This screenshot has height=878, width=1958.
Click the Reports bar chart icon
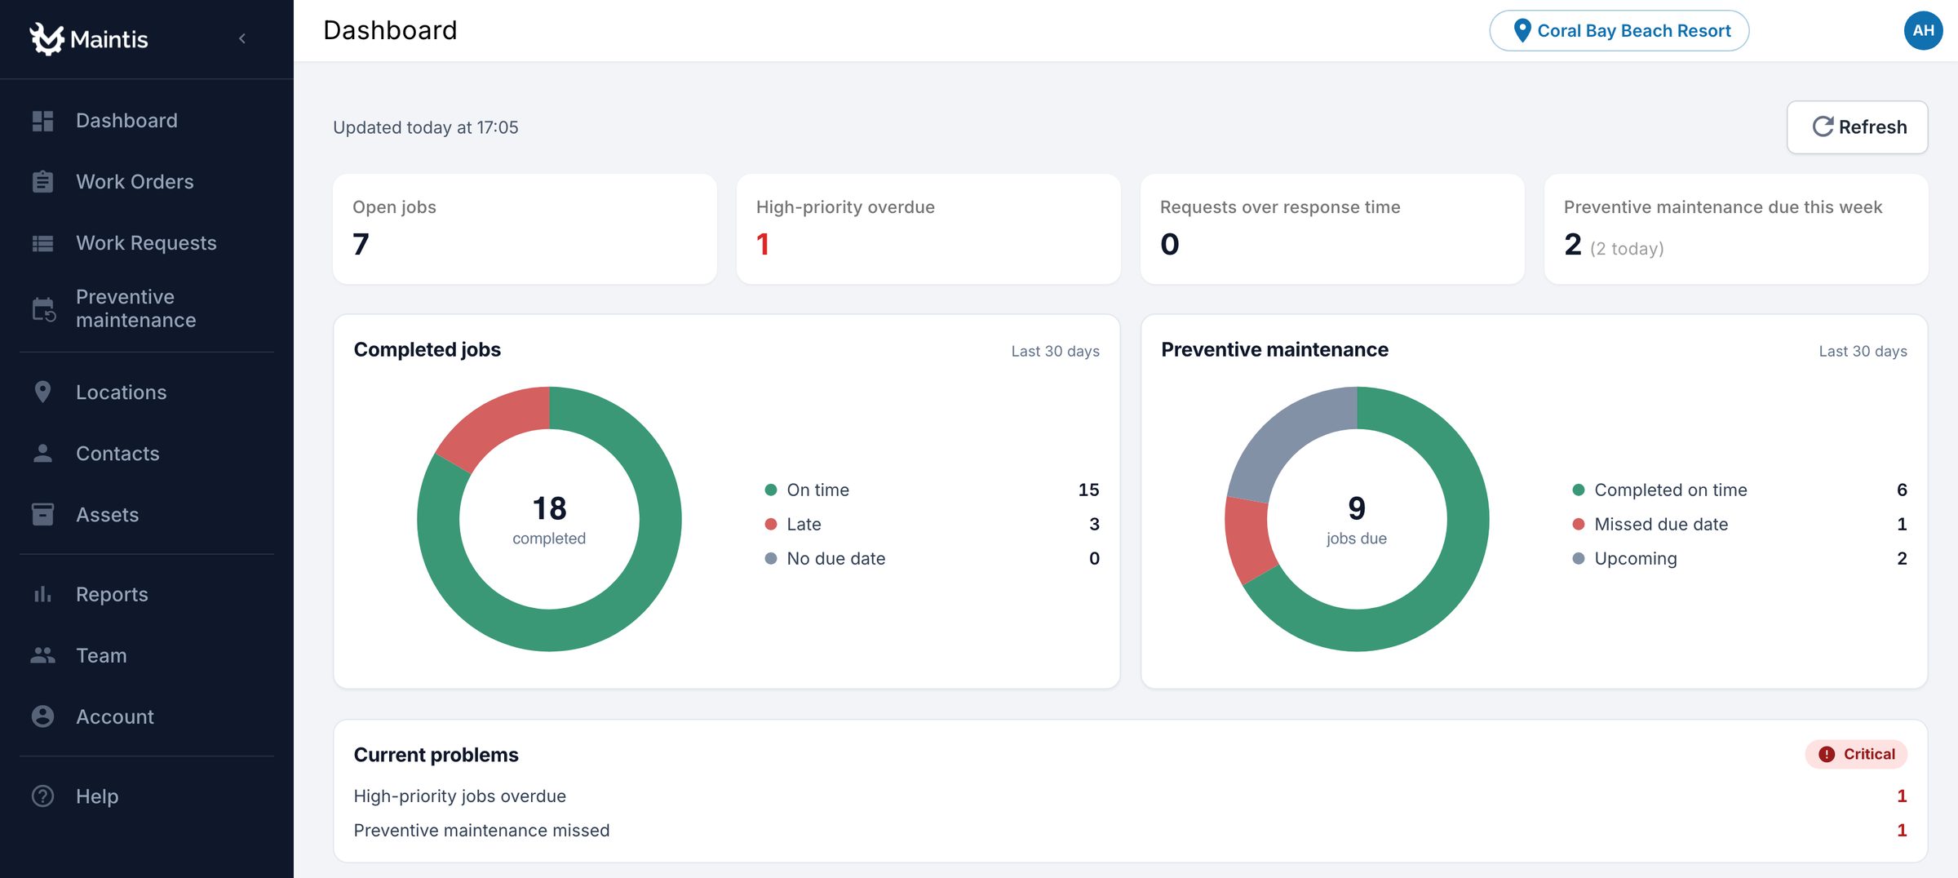(x=42, y=594)
